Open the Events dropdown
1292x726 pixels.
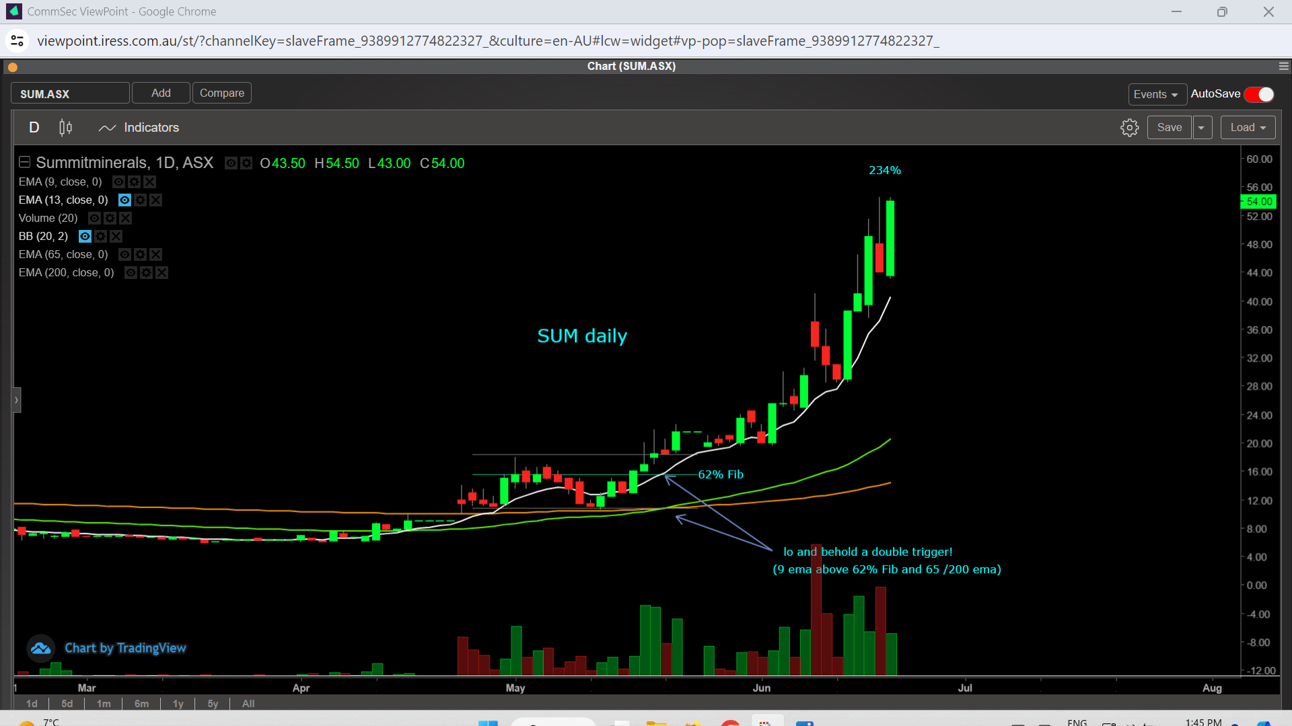[1157, 95]
